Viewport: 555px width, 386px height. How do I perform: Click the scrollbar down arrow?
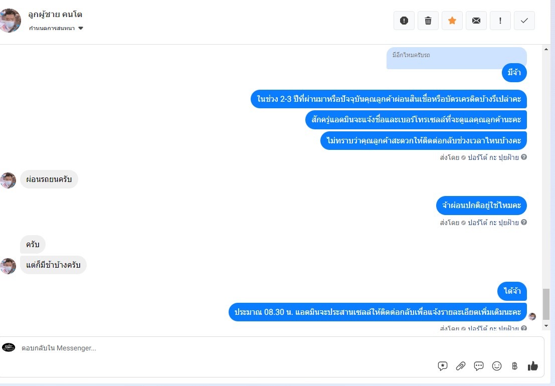pyautogui.click(x=546, y=326)
